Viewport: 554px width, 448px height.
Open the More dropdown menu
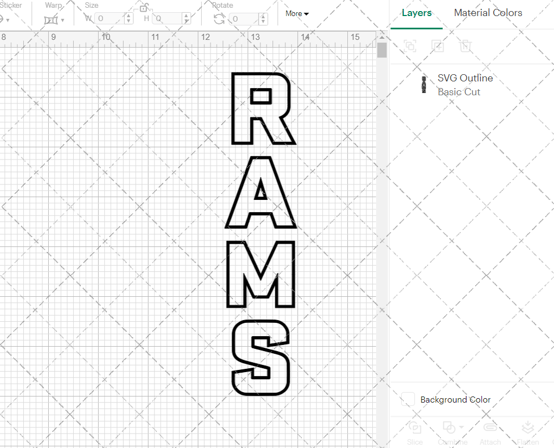tap(297, 13)
